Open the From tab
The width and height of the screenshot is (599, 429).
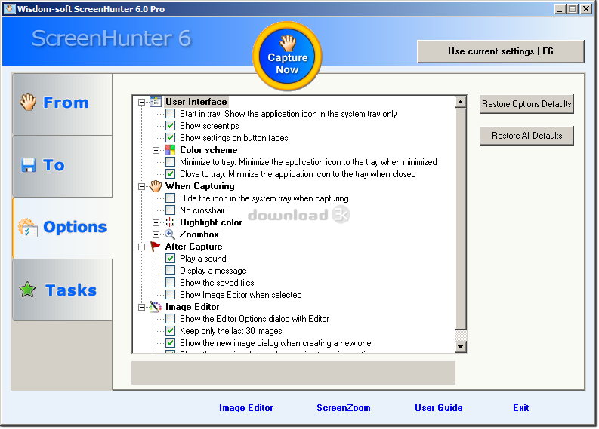(62, 104)
